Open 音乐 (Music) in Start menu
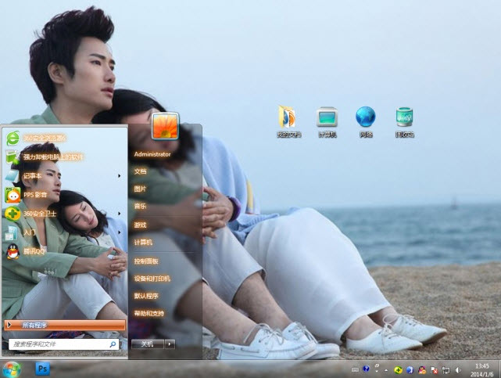Viewport: 501px width, 378px height. click(x=140, y=207)
